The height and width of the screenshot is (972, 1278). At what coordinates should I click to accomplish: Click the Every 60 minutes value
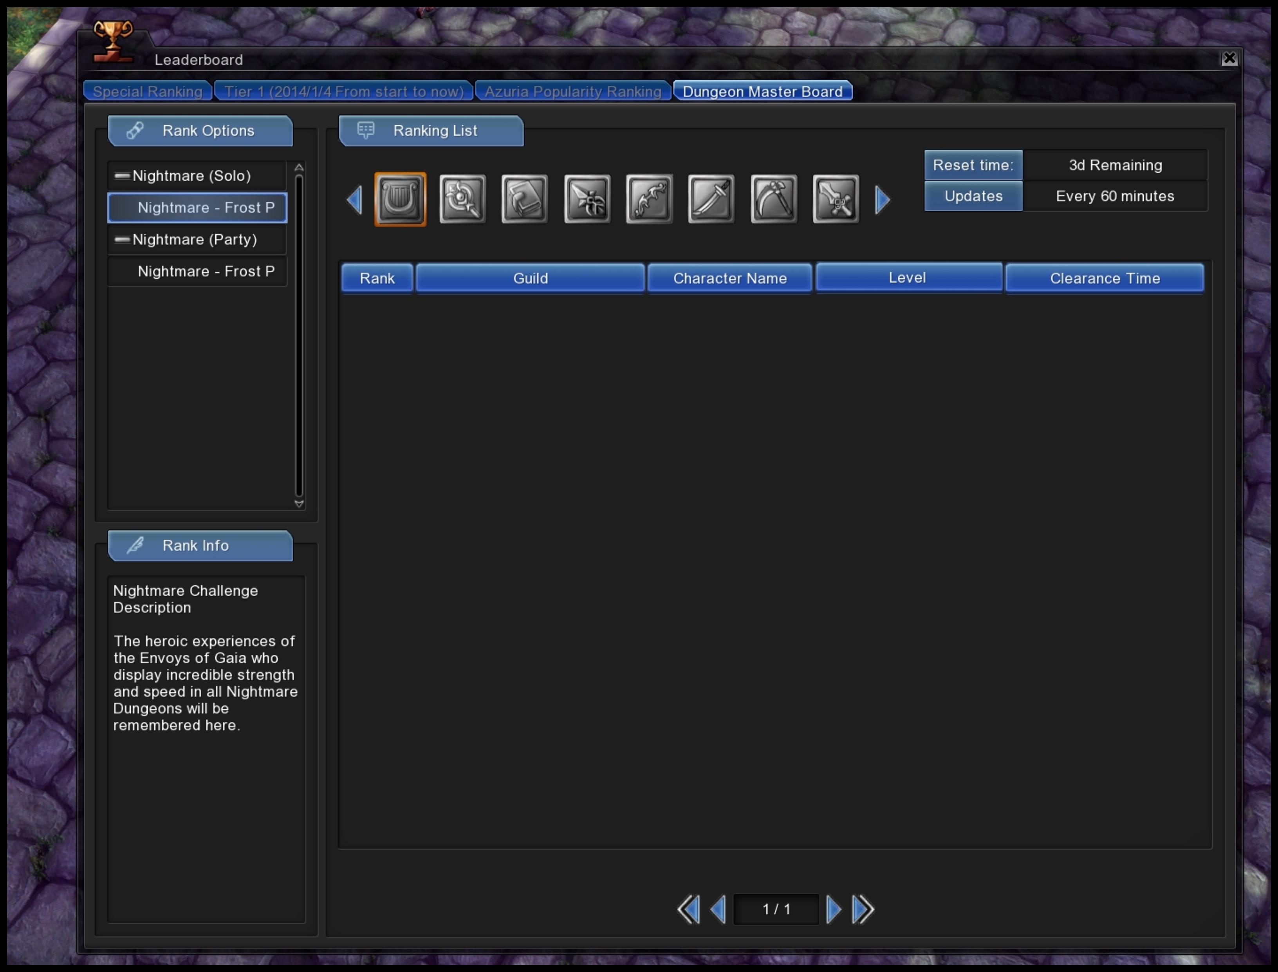[1115, 196]
